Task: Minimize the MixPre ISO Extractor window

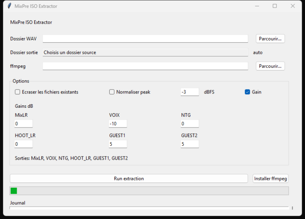Action: click(x=257, y=6)
